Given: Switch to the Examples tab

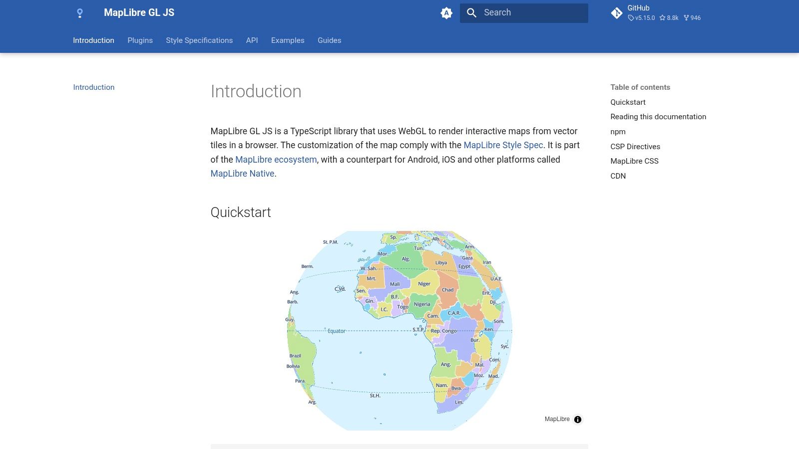Looking at the screenshot, I should [288, 40].
